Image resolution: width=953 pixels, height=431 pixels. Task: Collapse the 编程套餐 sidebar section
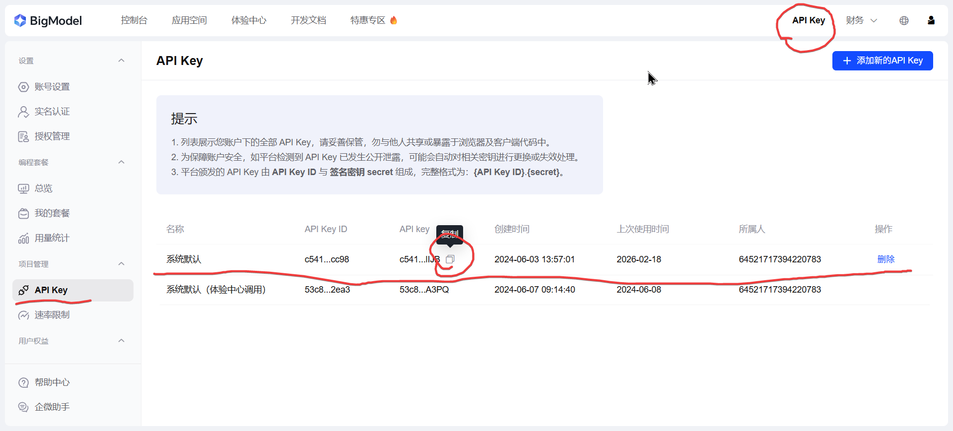(x=121, y=162)
